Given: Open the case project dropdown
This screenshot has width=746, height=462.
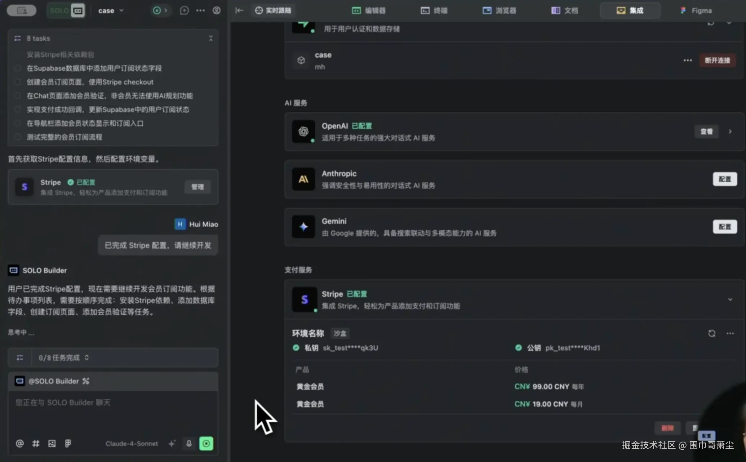Looking at the screenshot, I should point(111,10).
